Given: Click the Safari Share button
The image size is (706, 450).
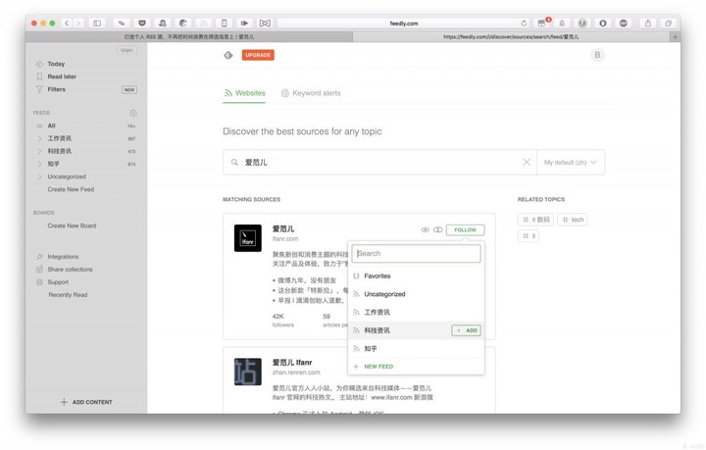Looking at the screenshot, I should (648, 23).
